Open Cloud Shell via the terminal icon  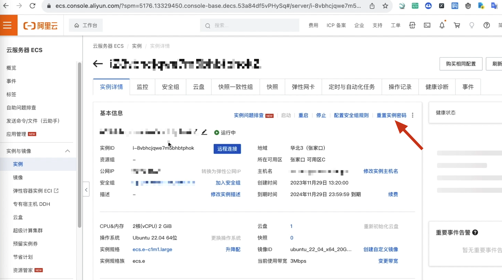[427, 25]
